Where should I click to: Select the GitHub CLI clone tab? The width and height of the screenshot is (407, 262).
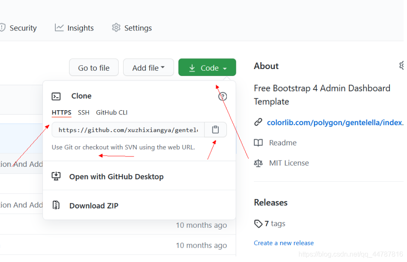pyautogui.click(x=112, y=113)
